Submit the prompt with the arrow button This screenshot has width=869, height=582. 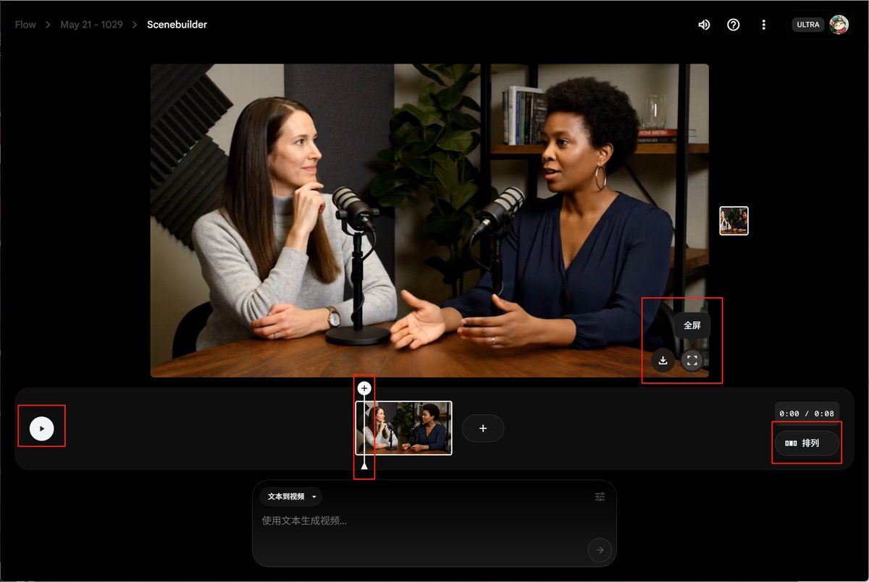[600, 550]
